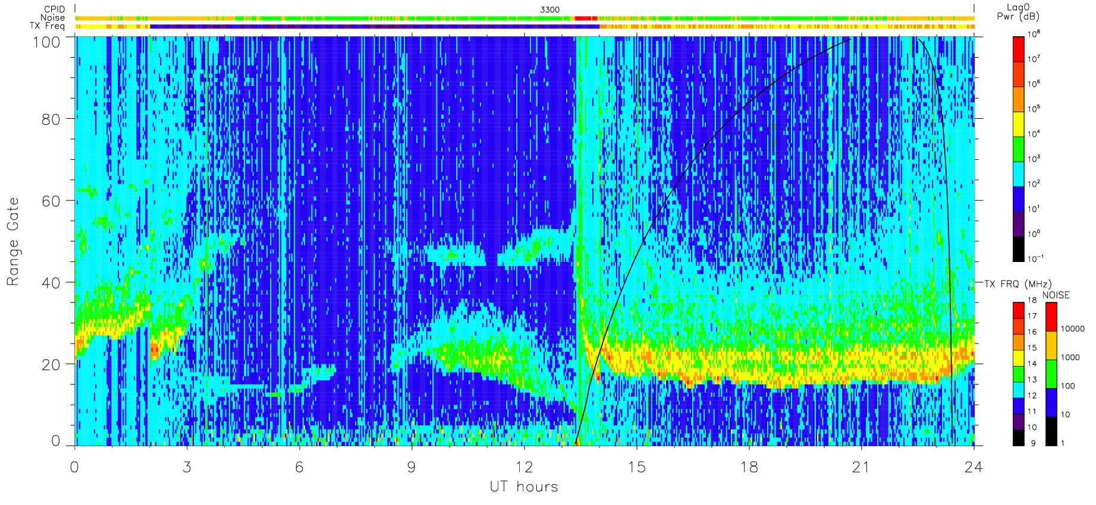Click the '14' label on the TX FRQ legend
The height and width of the screenshot is (505, 1096).
[x=1032, y=364]
